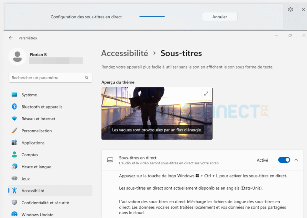Screen dimensions: 307x218
Task: Click the live captions setup progress bar
Action: 152,17
